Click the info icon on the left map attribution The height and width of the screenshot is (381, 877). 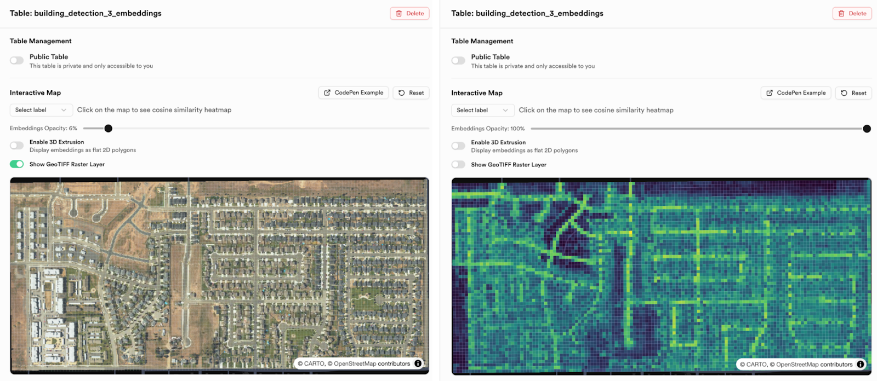[x=418, y=363]
